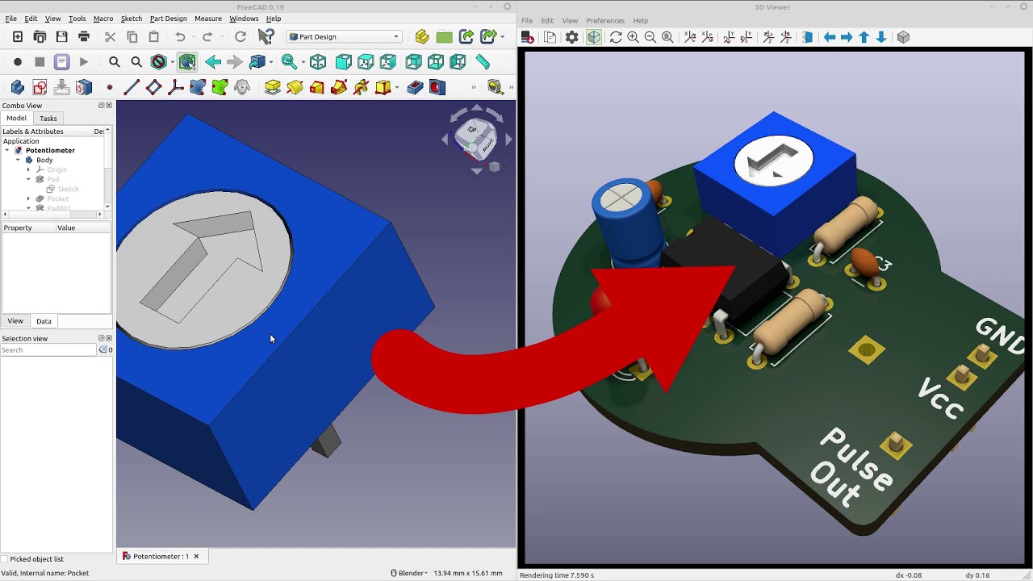Click the macro record circle icon

[x=18, y=62]
